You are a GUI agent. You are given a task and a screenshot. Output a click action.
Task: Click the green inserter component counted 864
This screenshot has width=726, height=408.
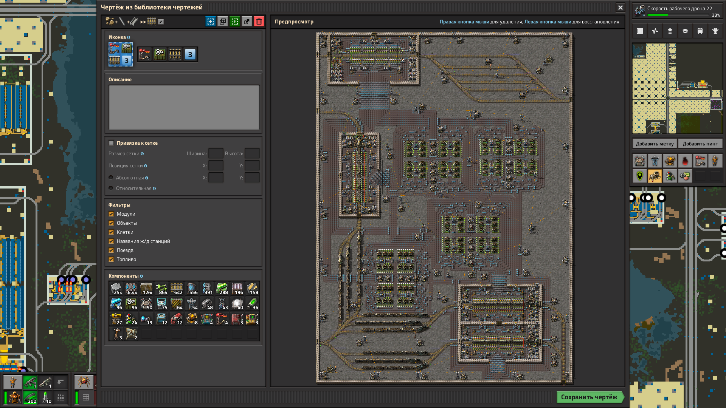161,289
